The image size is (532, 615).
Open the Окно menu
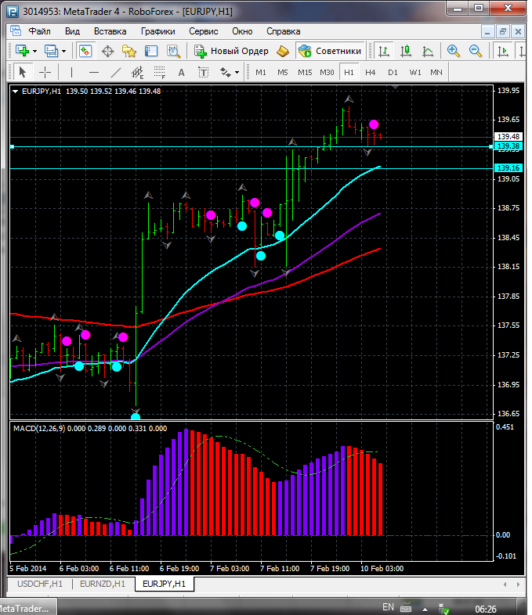(242, 31)
